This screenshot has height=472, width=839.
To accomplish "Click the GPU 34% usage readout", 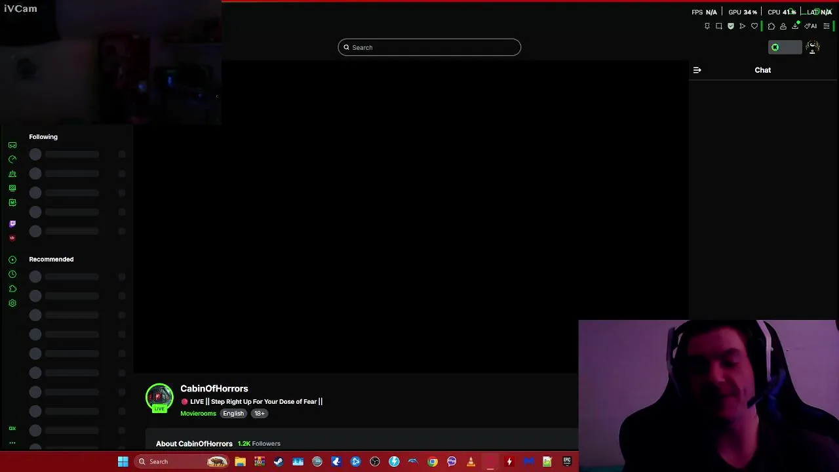I will pos(743,12).
